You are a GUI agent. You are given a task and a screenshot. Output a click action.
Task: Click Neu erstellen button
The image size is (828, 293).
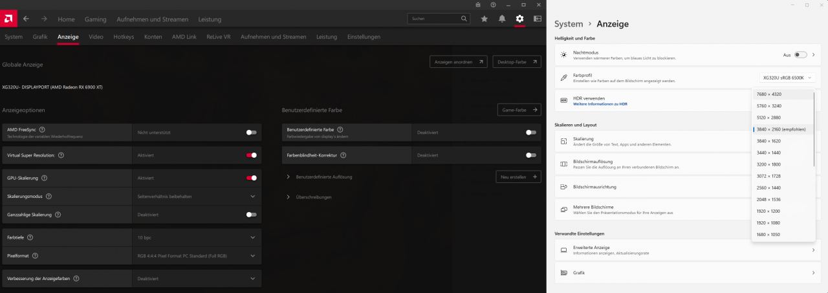pyautogui.click(x=517, y=177)
